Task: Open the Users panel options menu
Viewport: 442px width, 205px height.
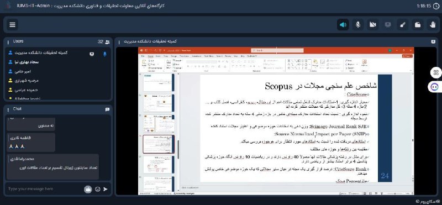Action: pyautogui.click(x=9, y=42)
